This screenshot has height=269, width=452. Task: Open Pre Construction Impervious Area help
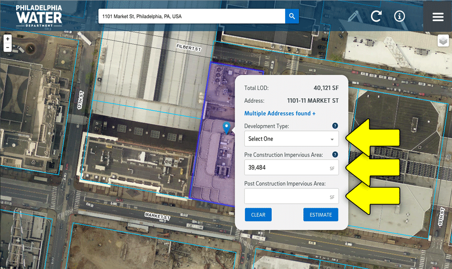[x=335, y=155]
